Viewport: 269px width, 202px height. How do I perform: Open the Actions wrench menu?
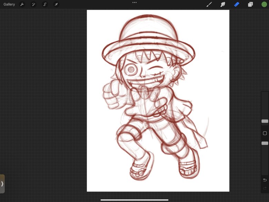pos(22,4)
